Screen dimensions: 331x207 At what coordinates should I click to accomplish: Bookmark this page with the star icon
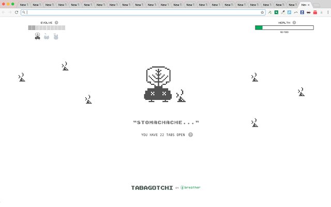(262, 12)
